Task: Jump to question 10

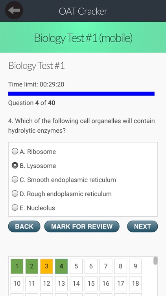Action: pyautogui.click(x=17, y=283)
